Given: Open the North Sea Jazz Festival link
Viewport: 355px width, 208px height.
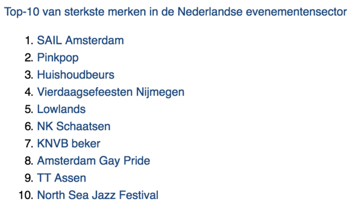Looking at the screenshot, I should 97,195.
